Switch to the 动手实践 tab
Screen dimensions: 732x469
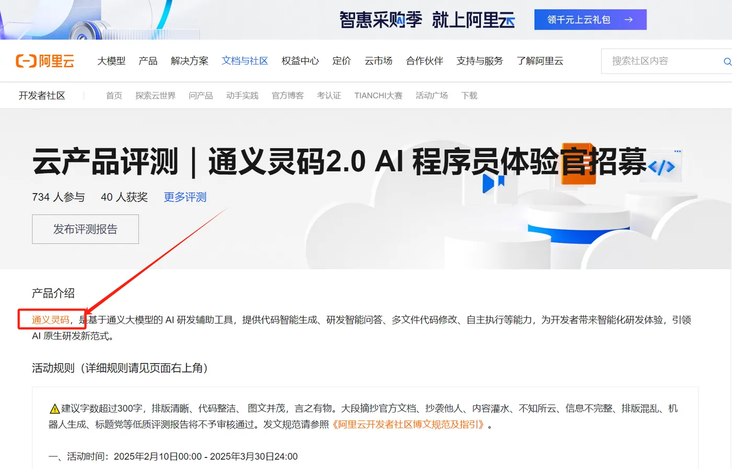click(x=242, y=96)
